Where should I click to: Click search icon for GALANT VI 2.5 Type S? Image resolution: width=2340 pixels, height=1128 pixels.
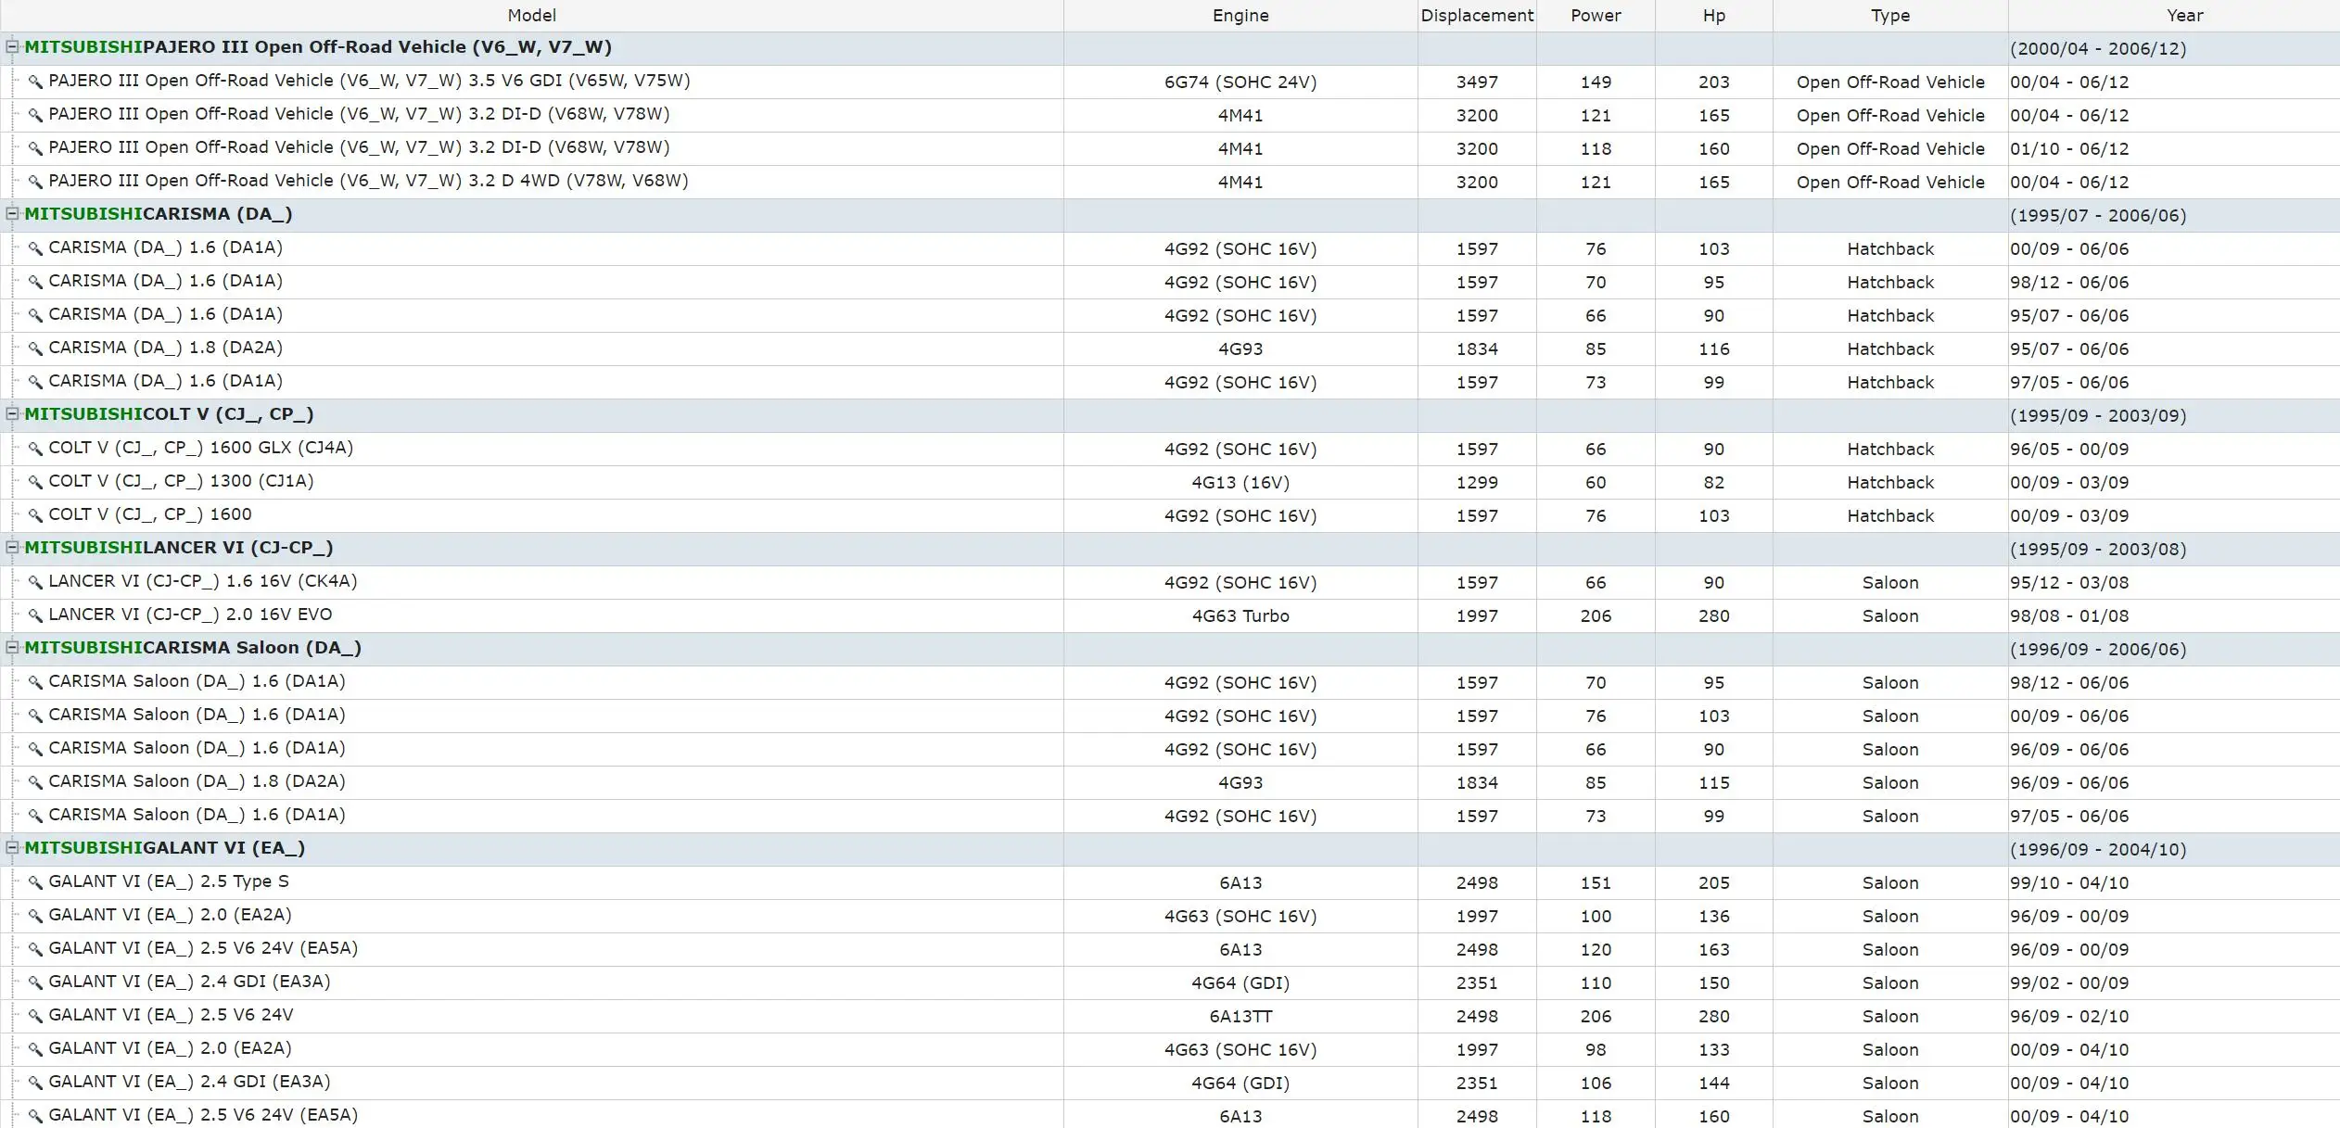(35, 882)
